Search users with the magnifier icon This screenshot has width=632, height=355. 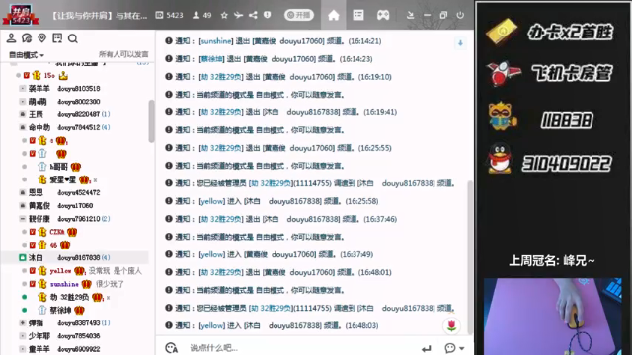(x=73, y=38)
